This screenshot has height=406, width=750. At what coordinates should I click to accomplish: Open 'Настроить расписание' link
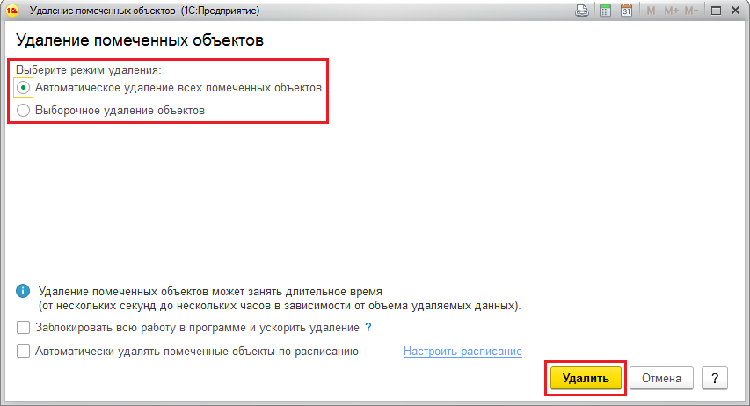point(462,352)
